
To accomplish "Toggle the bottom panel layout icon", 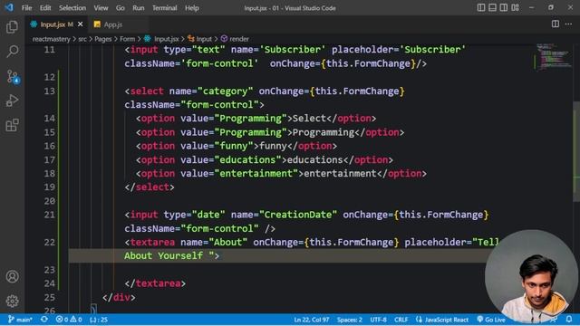I will click(492, 7).
